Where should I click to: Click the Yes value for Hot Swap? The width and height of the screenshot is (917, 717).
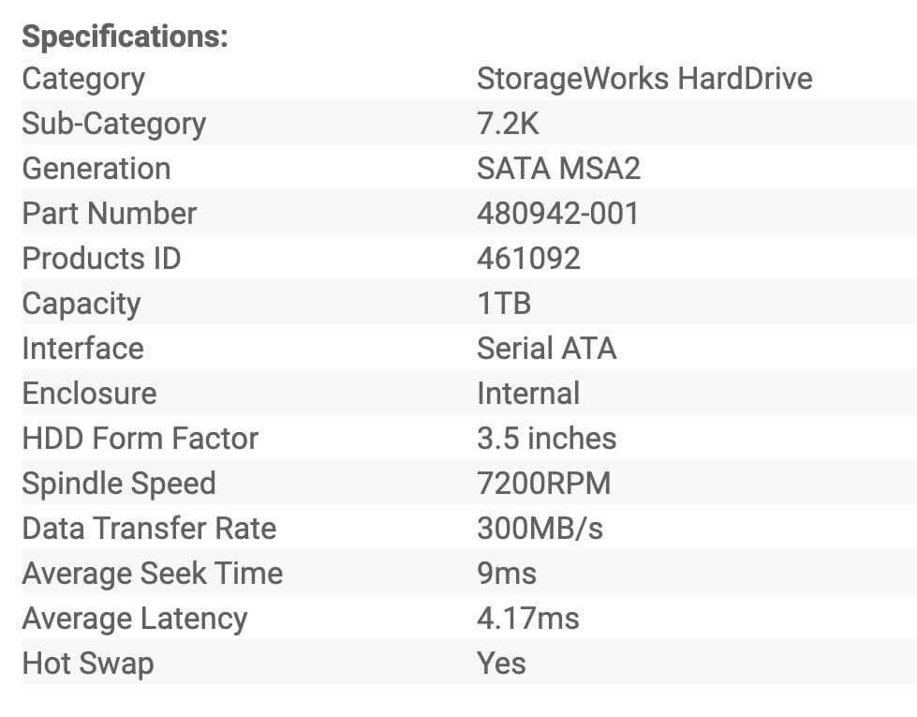coord(501,664)
